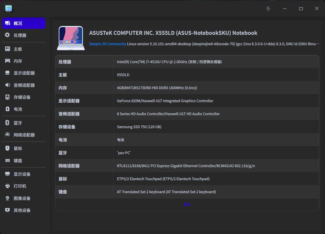This screenshot has width=325, height=234.
Task: Click the Deepin 20 Community text link
Action: [108, 44]
